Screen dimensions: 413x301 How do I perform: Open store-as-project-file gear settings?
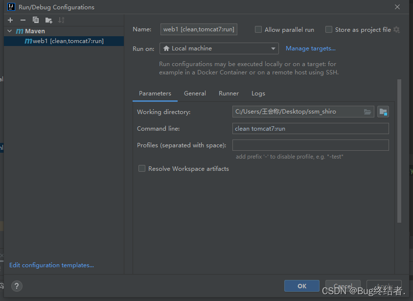(x=396, y=30)
